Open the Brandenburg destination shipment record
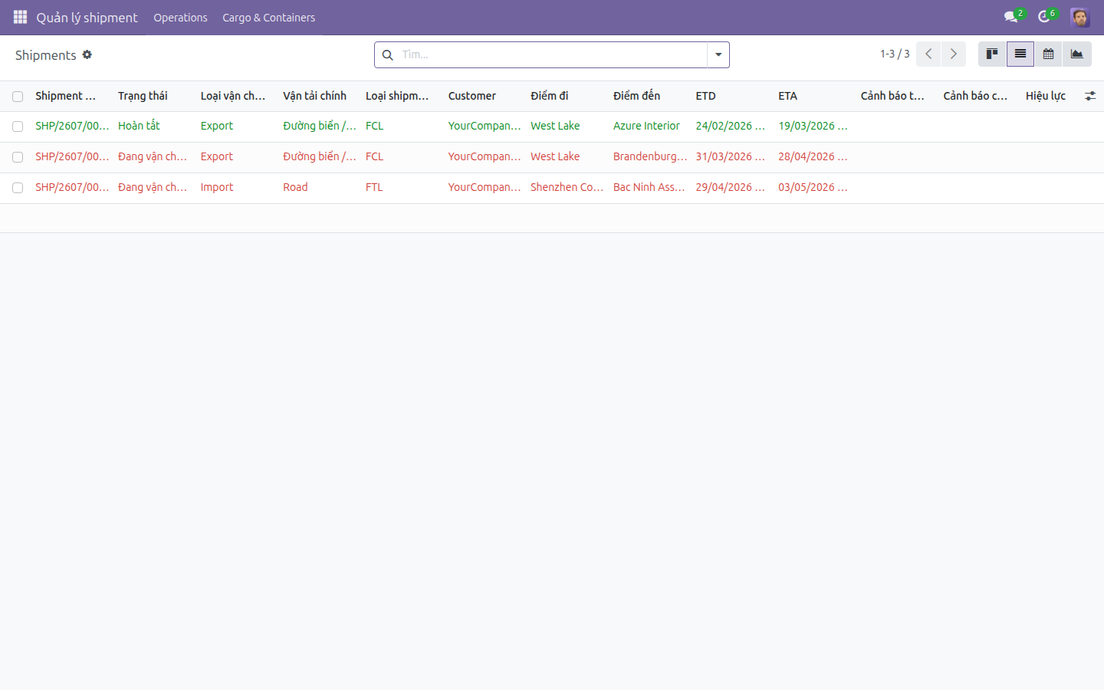The width and height of the screenshot is (1104, 690). (650, 156)
